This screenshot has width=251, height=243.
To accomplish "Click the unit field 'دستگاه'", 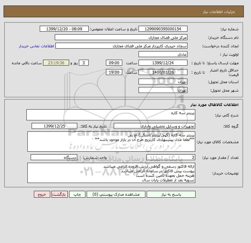I will tap(54, 158).
